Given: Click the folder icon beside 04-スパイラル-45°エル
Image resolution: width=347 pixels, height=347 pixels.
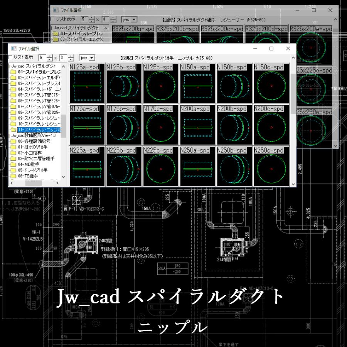Looking at the screenshot, I should [13, 89].
